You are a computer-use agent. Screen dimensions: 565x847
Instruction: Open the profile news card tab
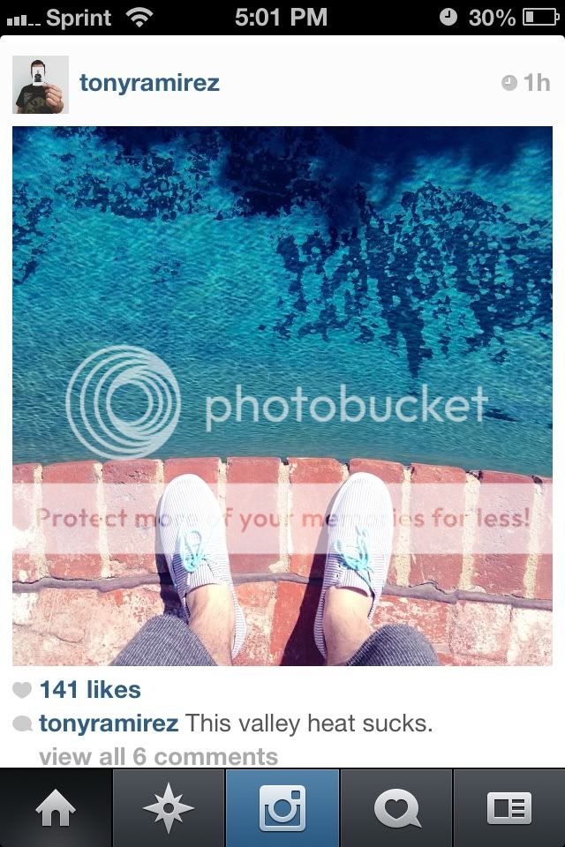(x=508, y=807)
